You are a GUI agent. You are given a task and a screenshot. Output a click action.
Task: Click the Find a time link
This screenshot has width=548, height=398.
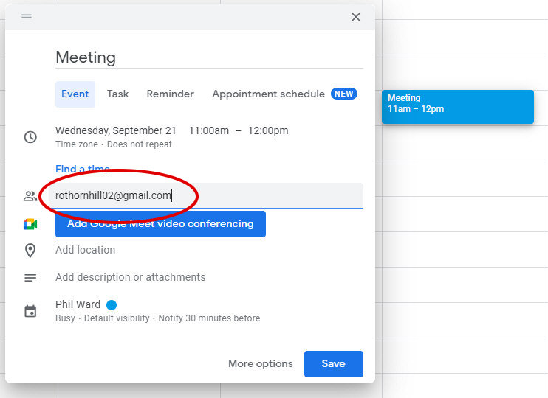pos(83,170)
